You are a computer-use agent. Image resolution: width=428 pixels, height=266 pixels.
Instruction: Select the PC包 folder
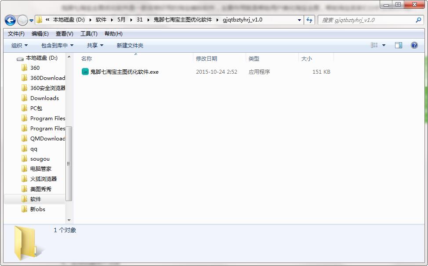pyautogui.click(x=36, y=108)
